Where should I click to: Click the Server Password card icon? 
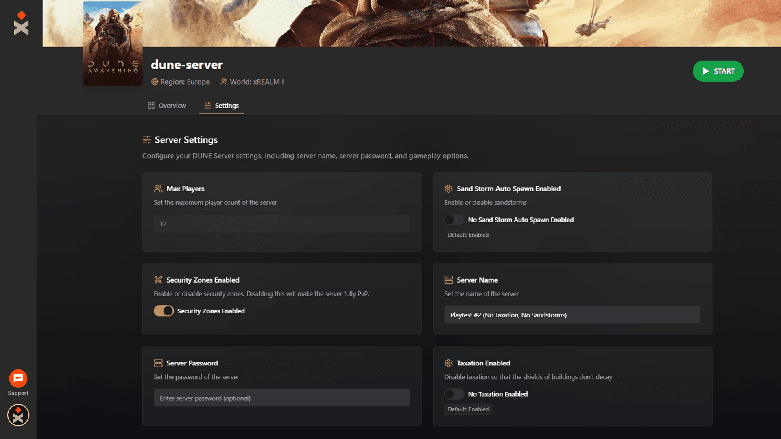pyautogui.click(x=158, y=363)
